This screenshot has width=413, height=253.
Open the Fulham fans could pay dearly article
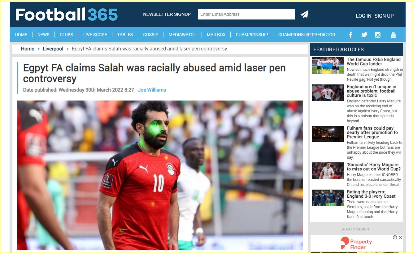[x=372, y=132]
